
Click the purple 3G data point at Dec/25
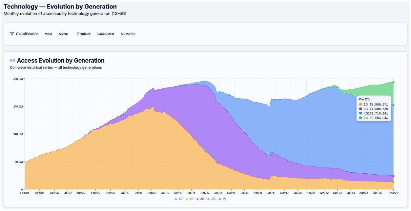[393, 176]
